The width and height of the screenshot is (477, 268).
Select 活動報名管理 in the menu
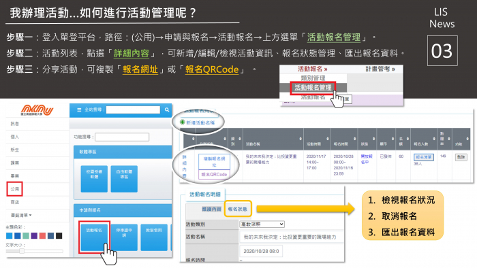click(x=313, y=88)
